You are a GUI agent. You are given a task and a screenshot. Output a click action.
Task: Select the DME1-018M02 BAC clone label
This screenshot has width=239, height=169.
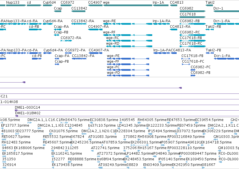click(x=28, y=113)
